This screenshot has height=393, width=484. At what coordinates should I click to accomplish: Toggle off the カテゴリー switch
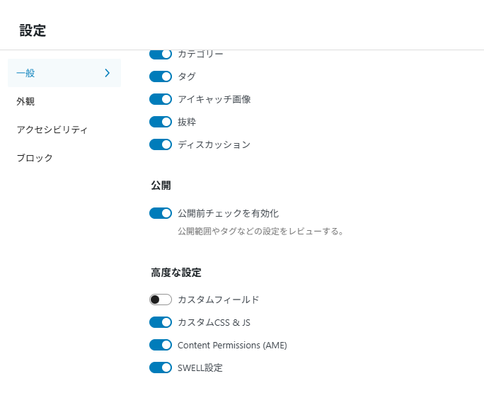(x=161, y=55)
